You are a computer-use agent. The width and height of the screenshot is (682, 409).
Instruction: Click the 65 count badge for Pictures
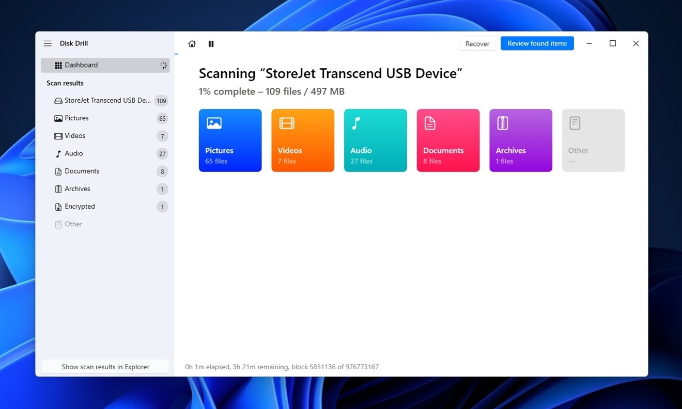[x=162, y=119]
